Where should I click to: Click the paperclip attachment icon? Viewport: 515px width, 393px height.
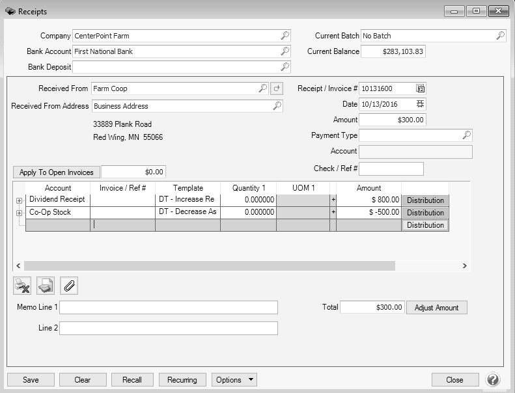click(68, 285)
